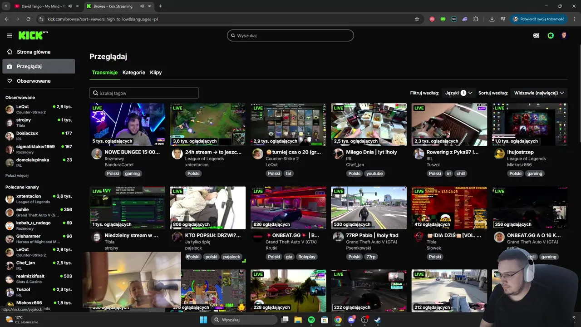
Task: Click the BanduraCartel avatar icon
Action: [97, 154]
